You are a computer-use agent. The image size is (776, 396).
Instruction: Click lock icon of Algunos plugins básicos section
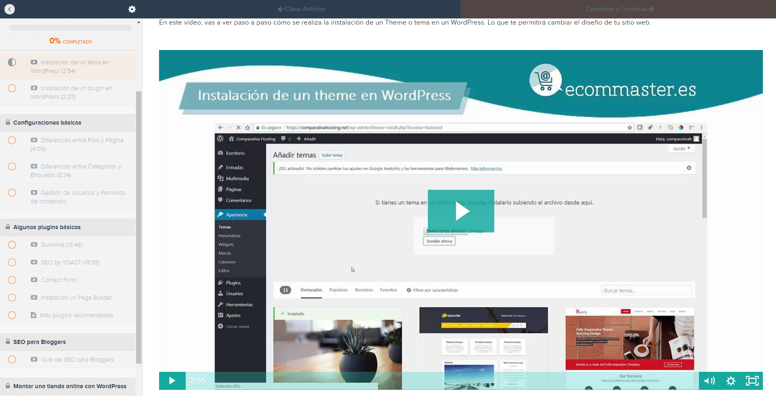click(8, 227)
